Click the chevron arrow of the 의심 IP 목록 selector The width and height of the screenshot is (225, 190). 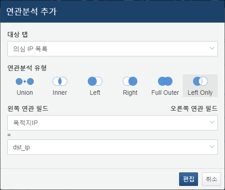tap(212, 48)
